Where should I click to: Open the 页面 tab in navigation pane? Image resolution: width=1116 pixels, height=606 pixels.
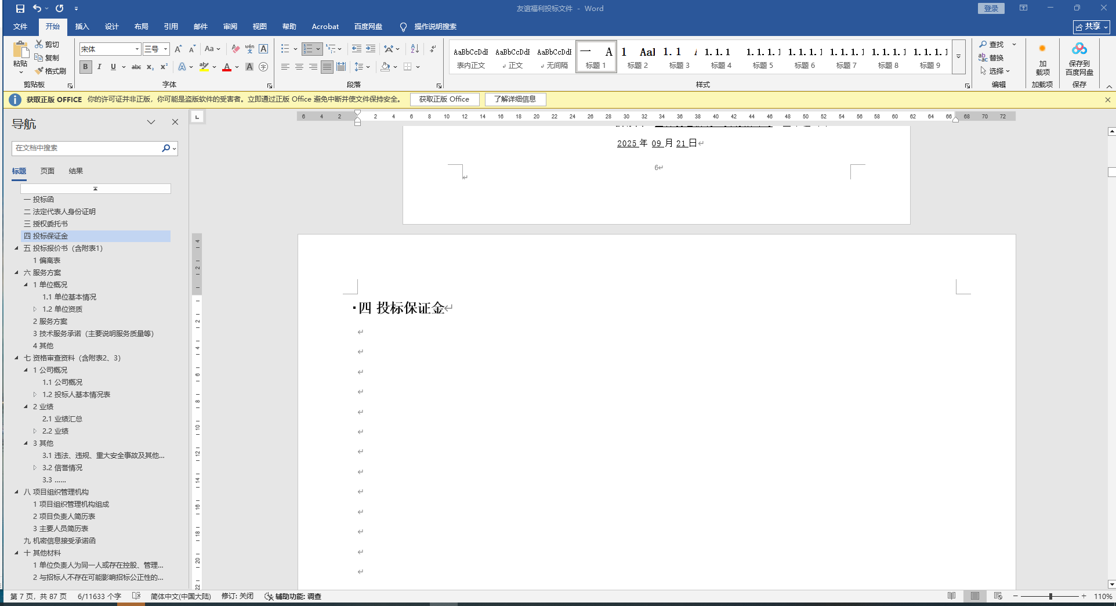[x=48, y=171]
